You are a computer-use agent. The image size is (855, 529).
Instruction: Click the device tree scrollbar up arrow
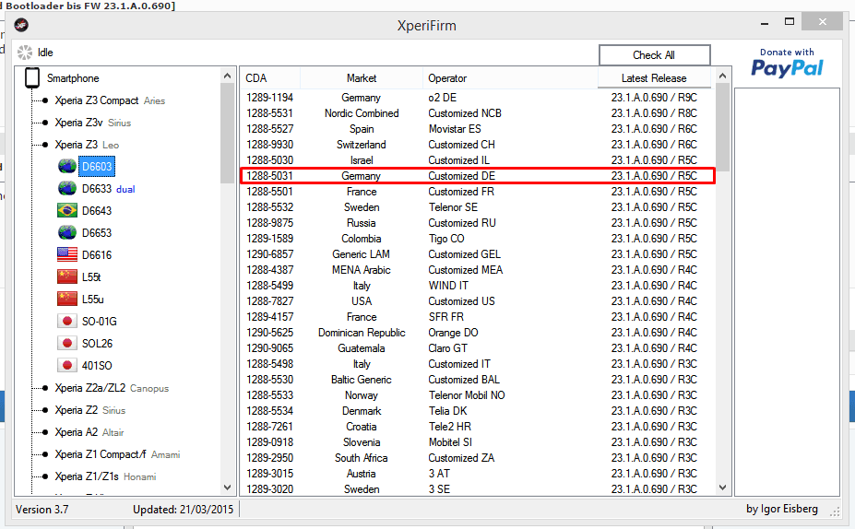(228, 76)
